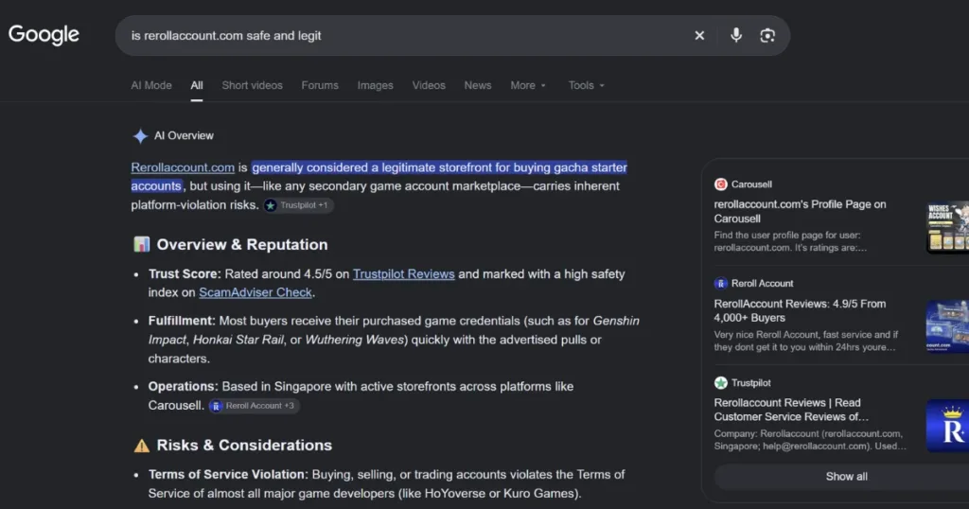Expand the More search filters dropdown

point(528,85)
